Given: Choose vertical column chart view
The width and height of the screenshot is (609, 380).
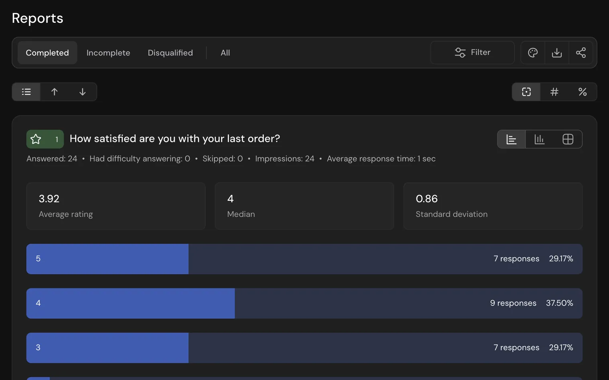Looking at the screenshot, I should point(540,139).
